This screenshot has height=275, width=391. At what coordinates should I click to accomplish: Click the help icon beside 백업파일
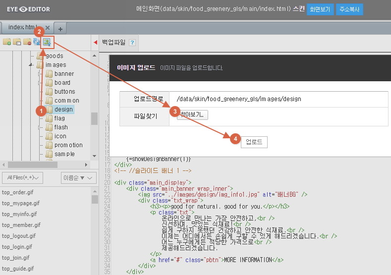coord(132,43)
